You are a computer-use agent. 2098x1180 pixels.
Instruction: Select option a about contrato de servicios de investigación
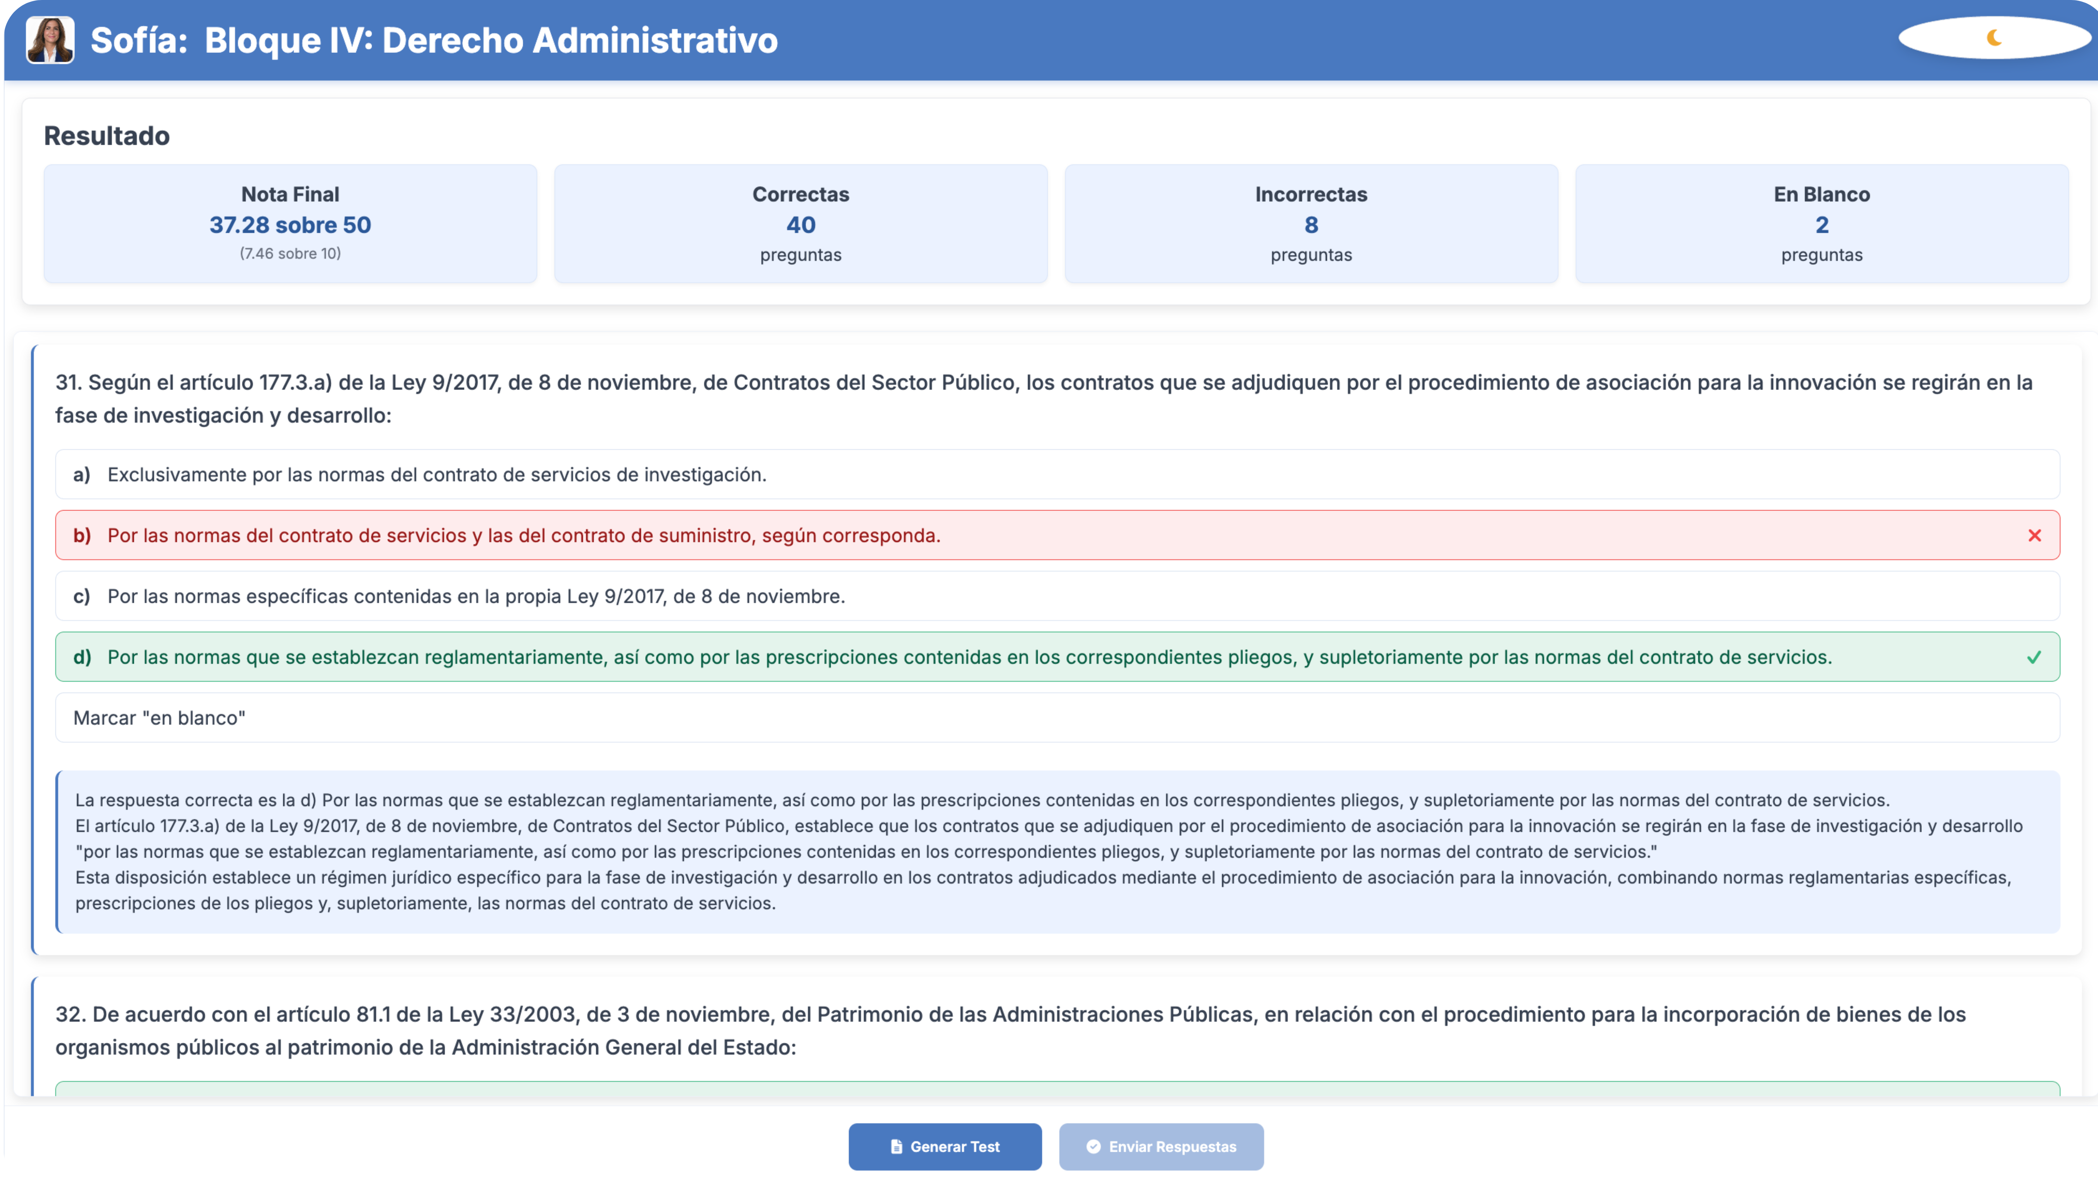pos(1057,475)
